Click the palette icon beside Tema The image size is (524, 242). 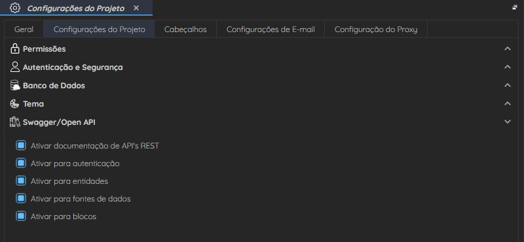pyautogui.click(x=14, y=104)
